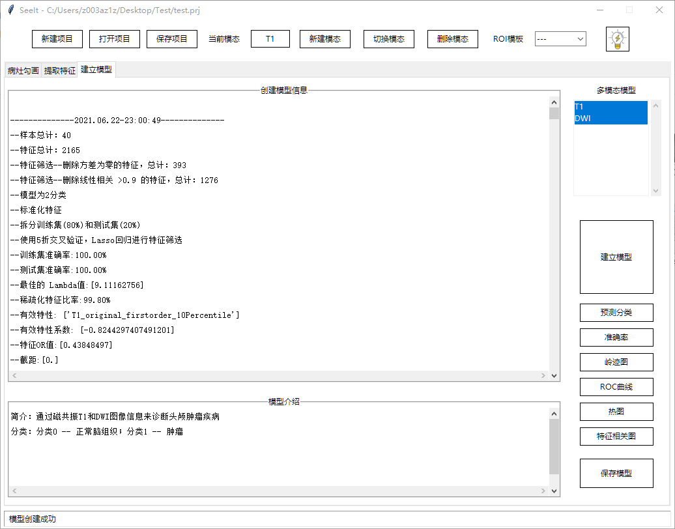Click the 测试集准确率:100.00% line
This screenshot has width=675, height=529.
coord(59,270)
